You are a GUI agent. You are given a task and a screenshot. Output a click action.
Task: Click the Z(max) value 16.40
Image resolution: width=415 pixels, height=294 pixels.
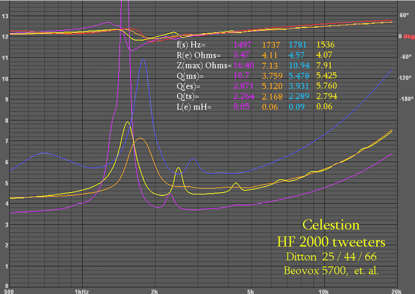point(243,65)
